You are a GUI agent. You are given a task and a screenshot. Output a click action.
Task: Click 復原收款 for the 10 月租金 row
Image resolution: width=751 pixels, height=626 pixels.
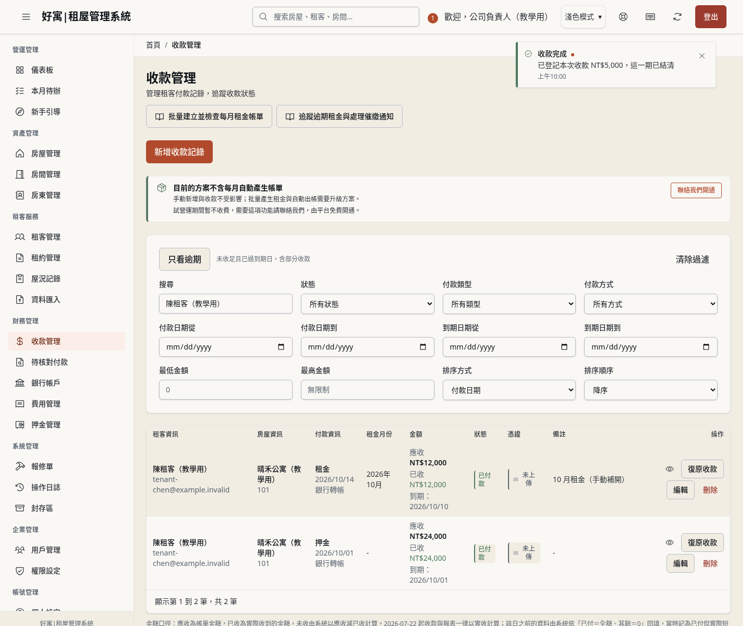702,469
